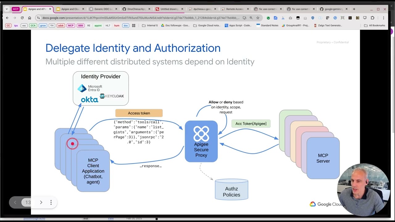The height and width of the screenshot is (222, 395).
Task: Click the blue shield extension icon
Action: [x=313, y=18]
